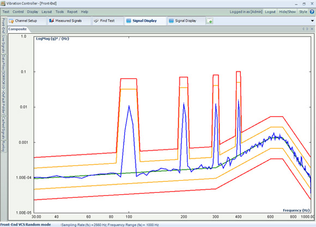This screenshot has width=316, height=227.
Task: Open the Runlog side panel tab
Action: click(3, 146)
